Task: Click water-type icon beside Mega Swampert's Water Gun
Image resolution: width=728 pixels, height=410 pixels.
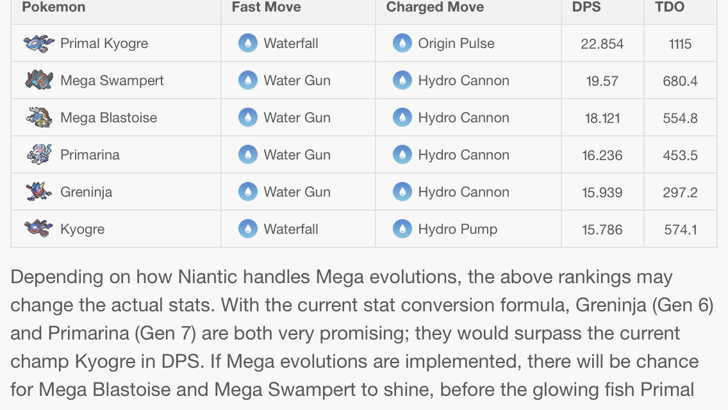Action: point(247,81)
